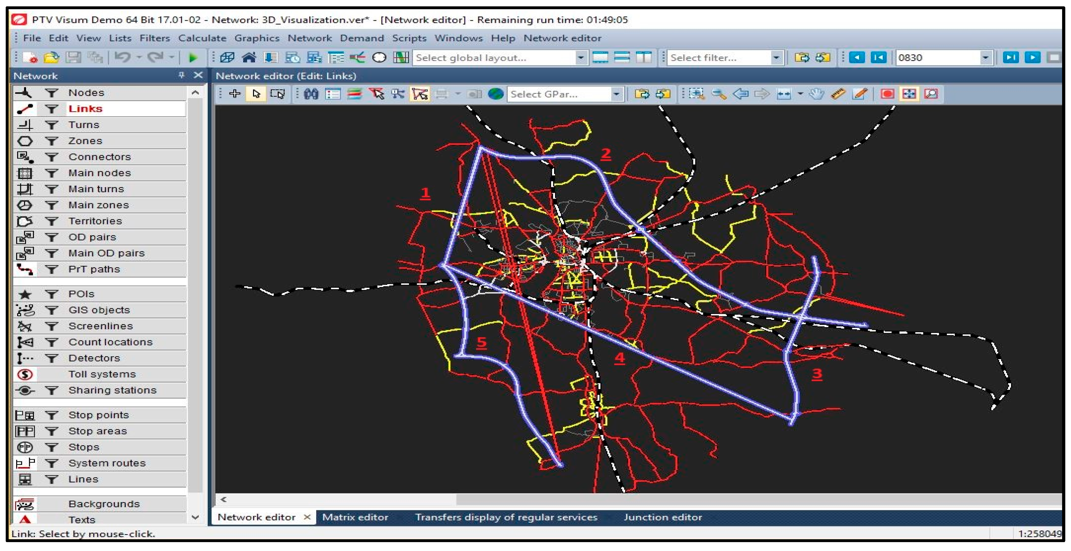Open the Select global layout dropdown
The image size is (1071, 551).
580,57
